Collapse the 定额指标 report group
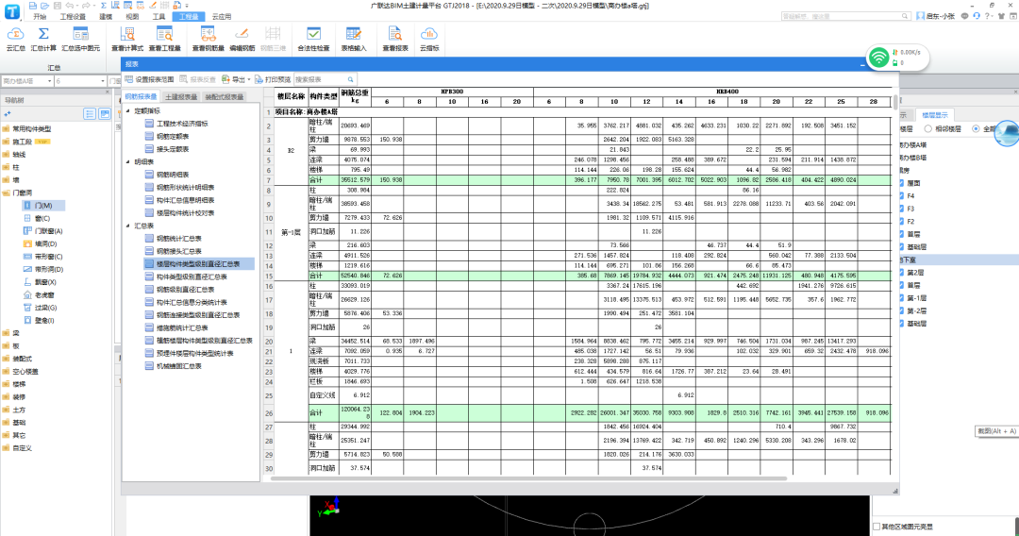This screenshot has height=536, width=1019. pyautogui.click(x=128, y=111)
